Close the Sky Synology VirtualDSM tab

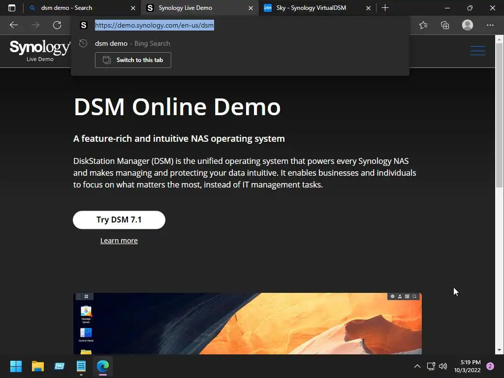pyautogui.click(x=368, y=8)
